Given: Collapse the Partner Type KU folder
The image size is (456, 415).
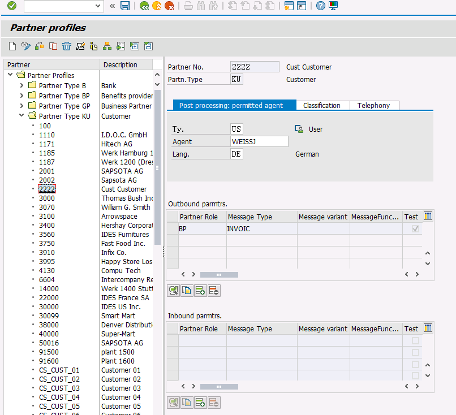Looking at the screenshot, I should (21, 116).
